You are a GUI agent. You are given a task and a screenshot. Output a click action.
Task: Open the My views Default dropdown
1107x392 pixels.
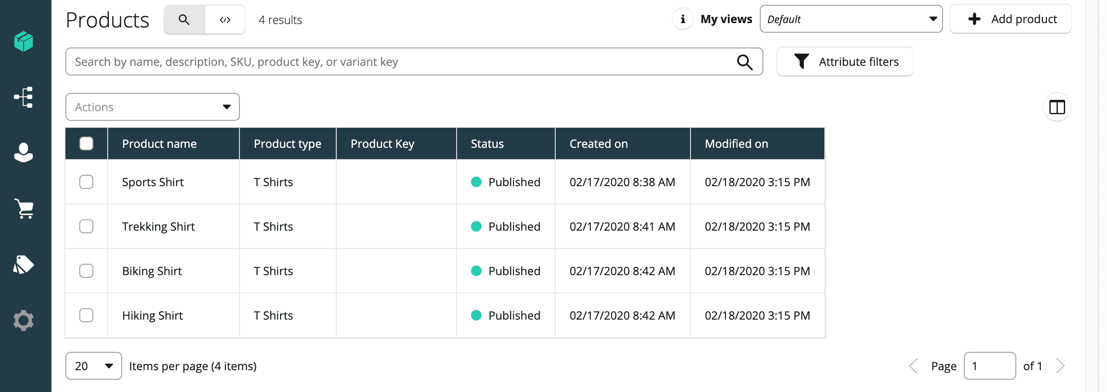point(851,19)
